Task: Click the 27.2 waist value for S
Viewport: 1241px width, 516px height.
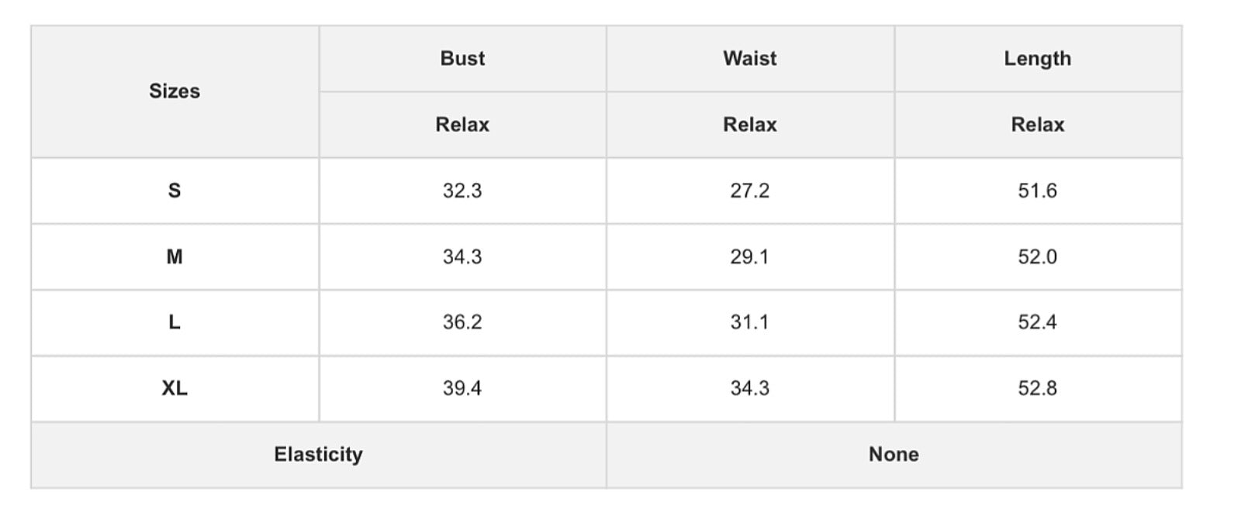Action: pos(750,191)
